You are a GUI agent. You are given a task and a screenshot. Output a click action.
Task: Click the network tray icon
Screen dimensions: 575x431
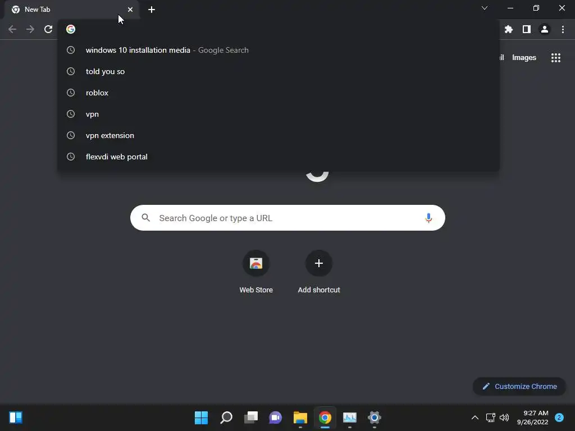(x=490, y=418)
